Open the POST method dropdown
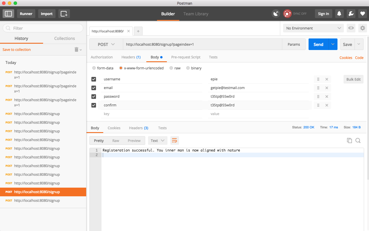The height and width of the screenshot is (231, 369). click(106, 44)
